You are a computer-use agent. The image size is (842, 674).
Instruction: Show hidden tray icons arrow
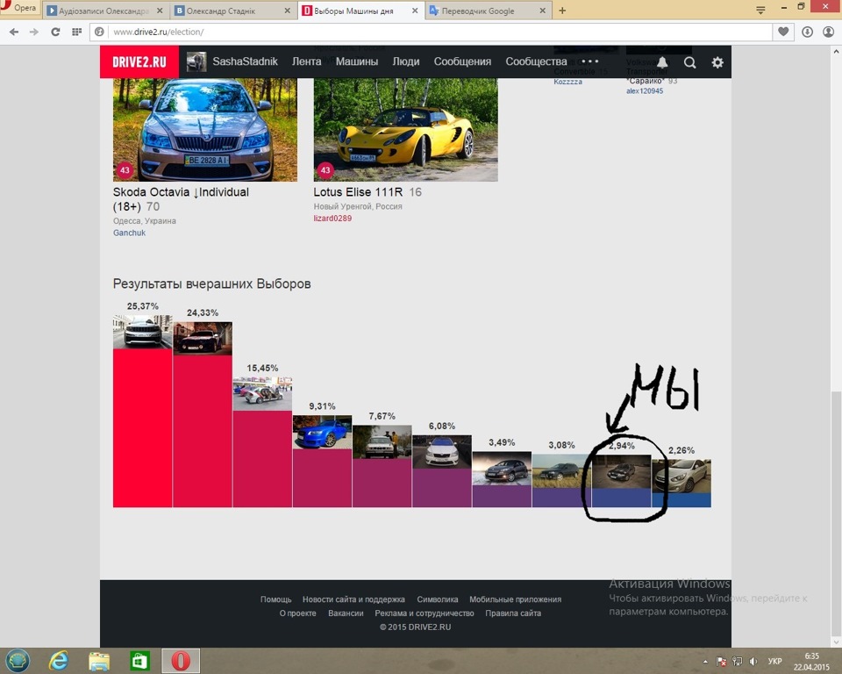click(705, 662)
